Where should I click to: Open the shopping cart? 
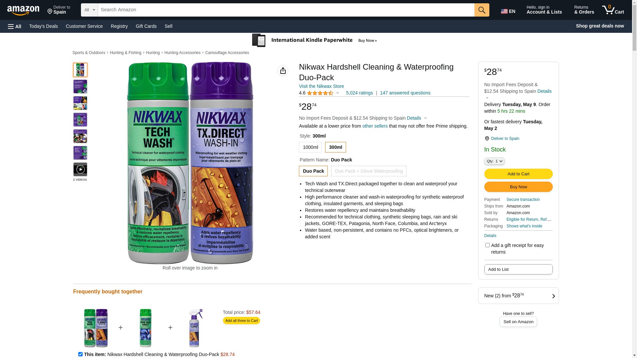(x=613, y=10)
